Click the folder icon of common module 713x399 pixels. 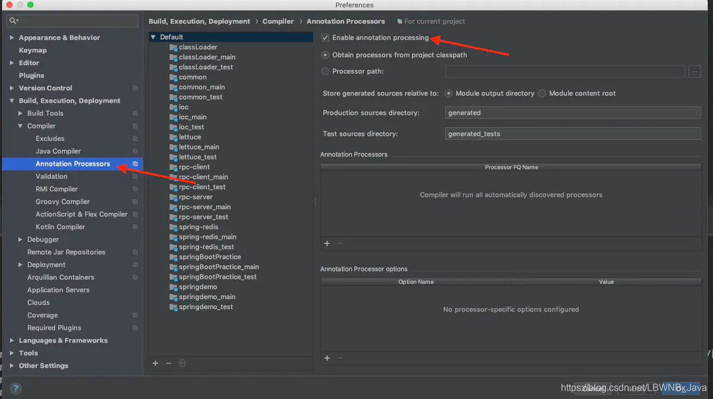[173, 77]
